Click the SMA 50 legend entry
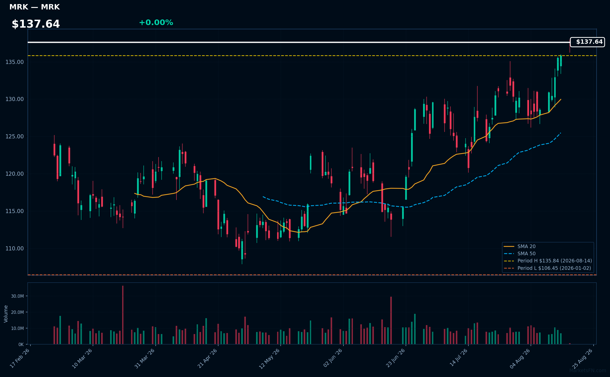 point(520,253)
